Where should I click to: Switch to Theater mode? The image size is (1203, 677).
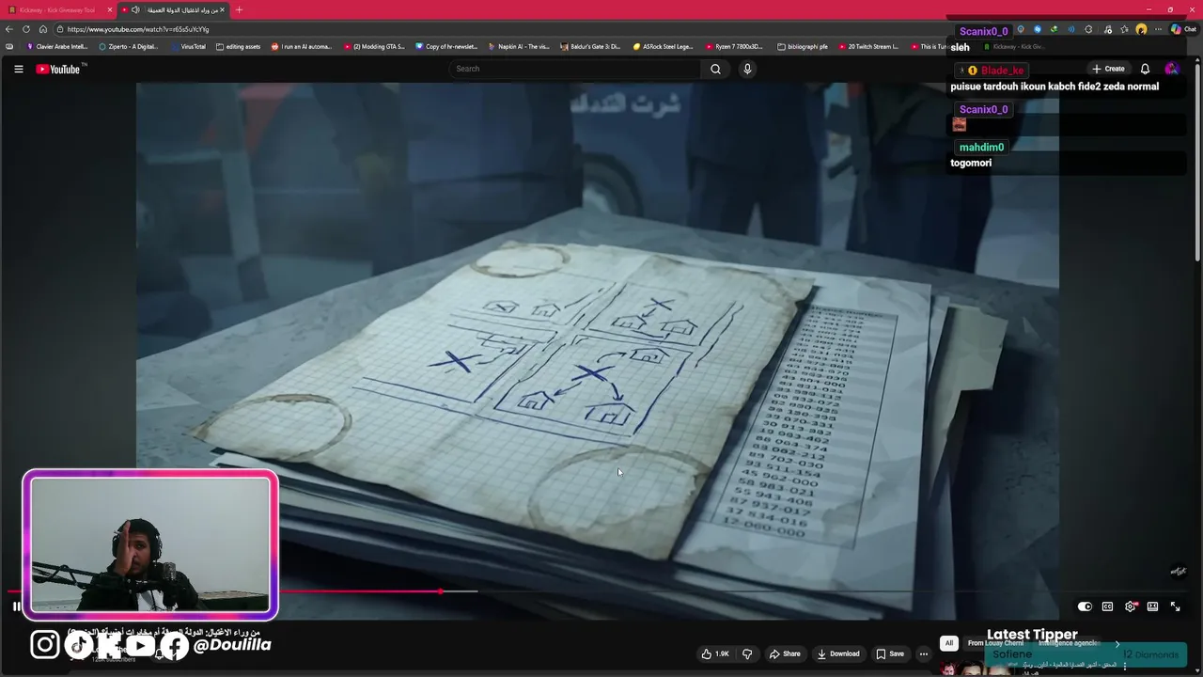[1152, 606]
